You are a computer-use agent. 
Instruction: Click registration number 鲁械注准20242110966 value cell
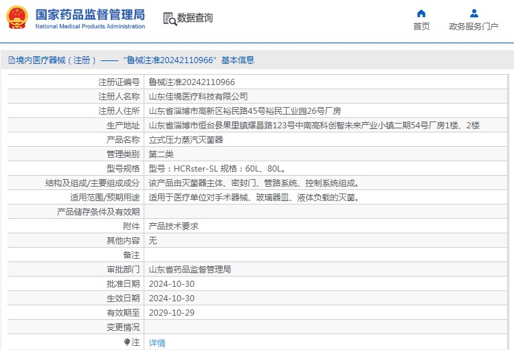(192, 82)
